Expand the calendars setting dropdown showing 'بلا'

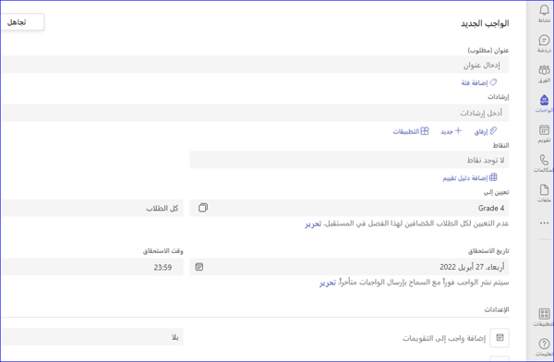tap(91, 337)
